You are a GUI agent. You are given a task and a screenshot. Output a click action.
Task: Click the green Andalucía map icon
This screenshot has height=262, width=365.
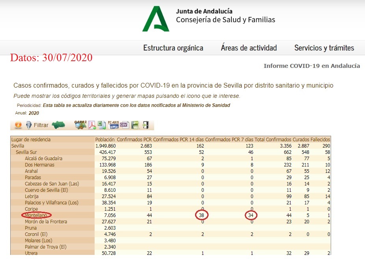point(59,125)
